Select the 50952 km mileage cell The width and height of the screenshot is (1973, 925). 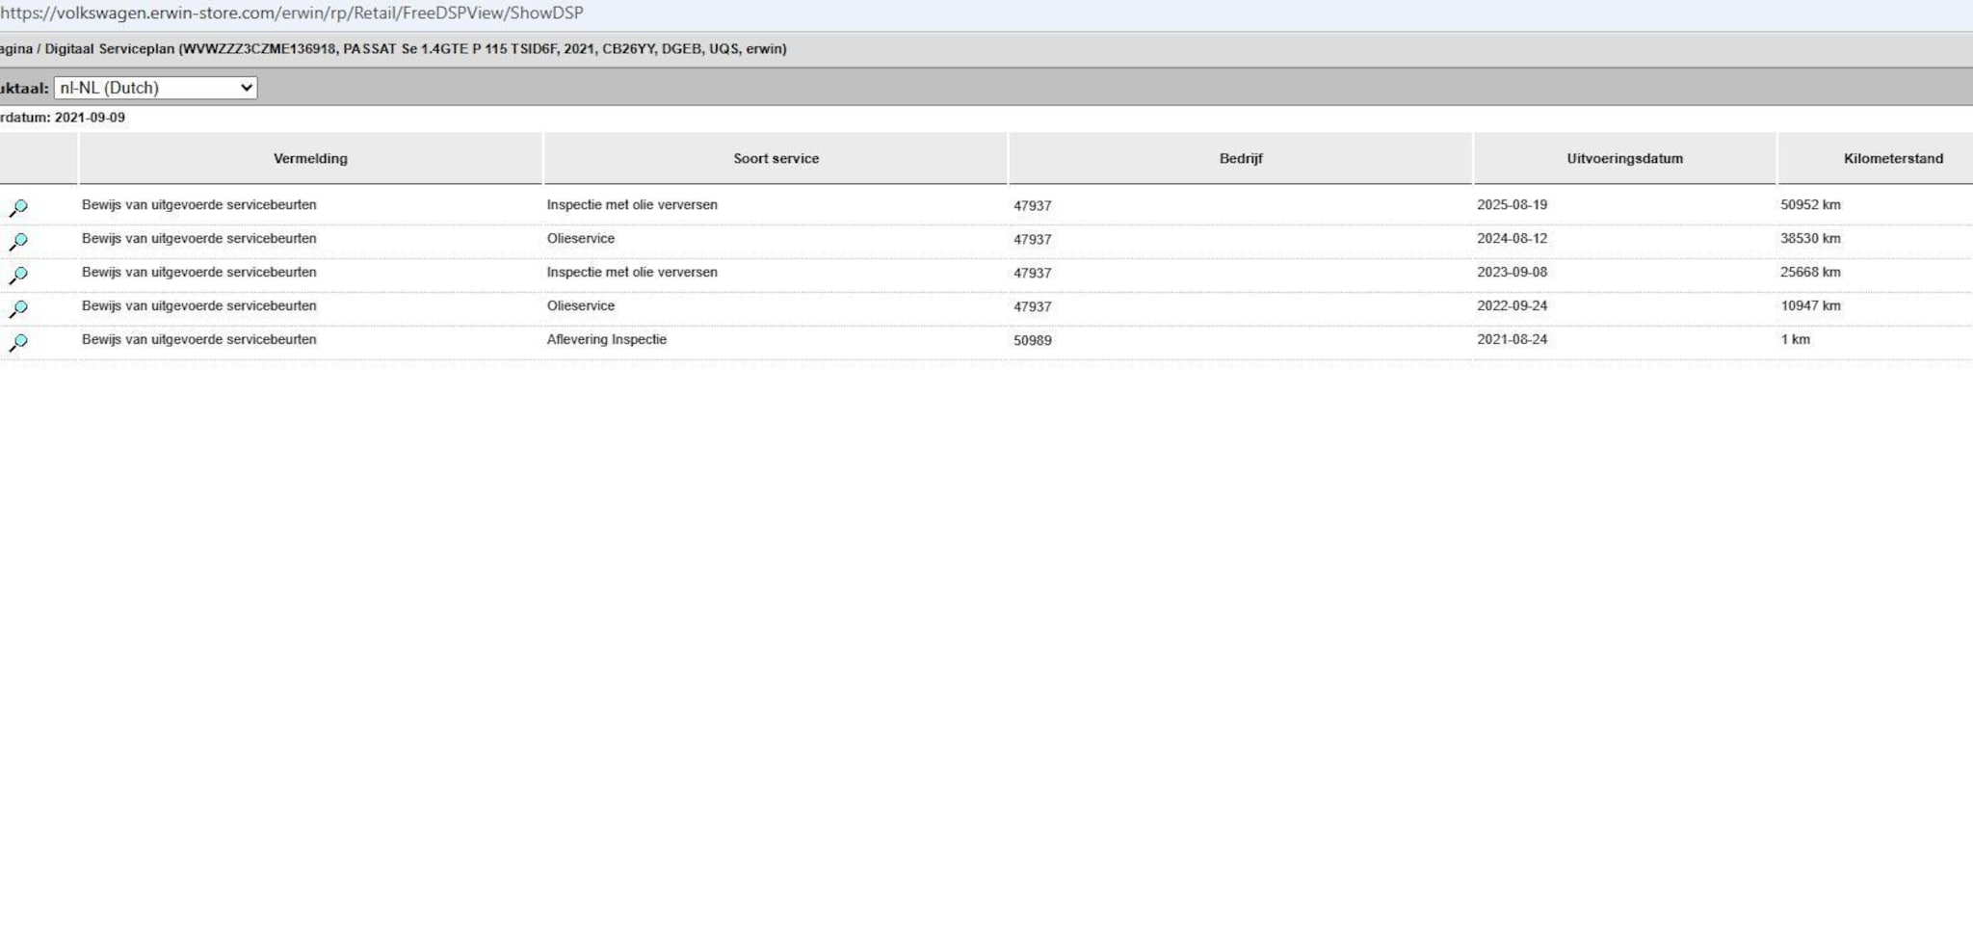tap(1809, 205)
